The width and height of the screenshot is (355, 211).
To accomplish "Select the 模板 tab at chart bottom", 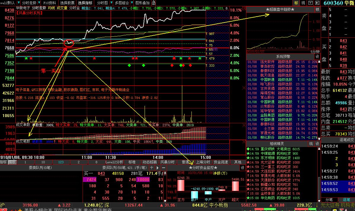I will (x=12, y=162).
